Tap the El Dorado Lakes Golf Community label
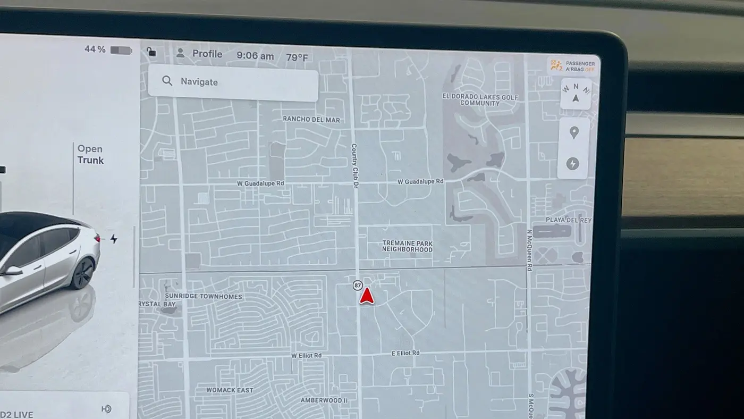This screenshot has height=419, width=744. point(480,100)
